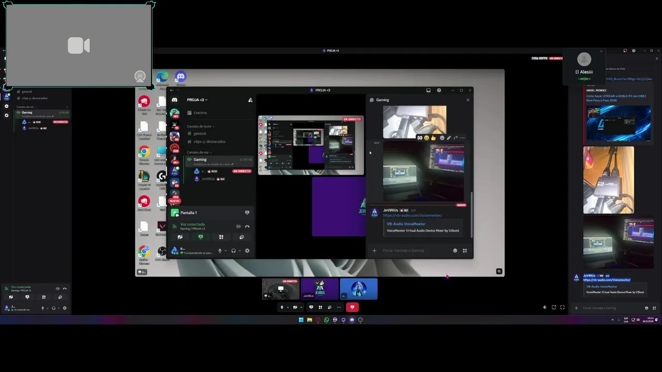Open attachment plus in right chat
The width and height of the screenshot is (662, 372).
pyautogui.click(x=576, y=308)
